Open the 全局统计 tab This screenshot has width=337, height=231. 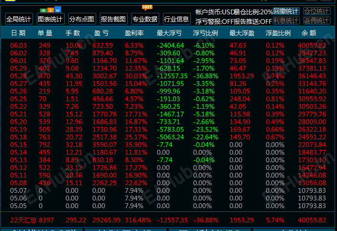(19, 19)
